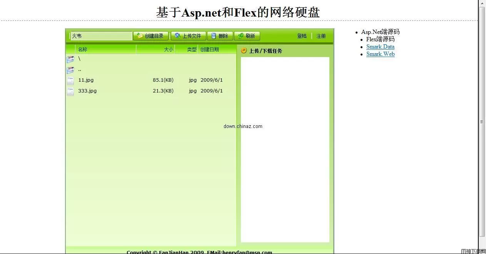Screen dimensions: 486x254
Task: Click the directory name input field
Action: tap(102, 36)
